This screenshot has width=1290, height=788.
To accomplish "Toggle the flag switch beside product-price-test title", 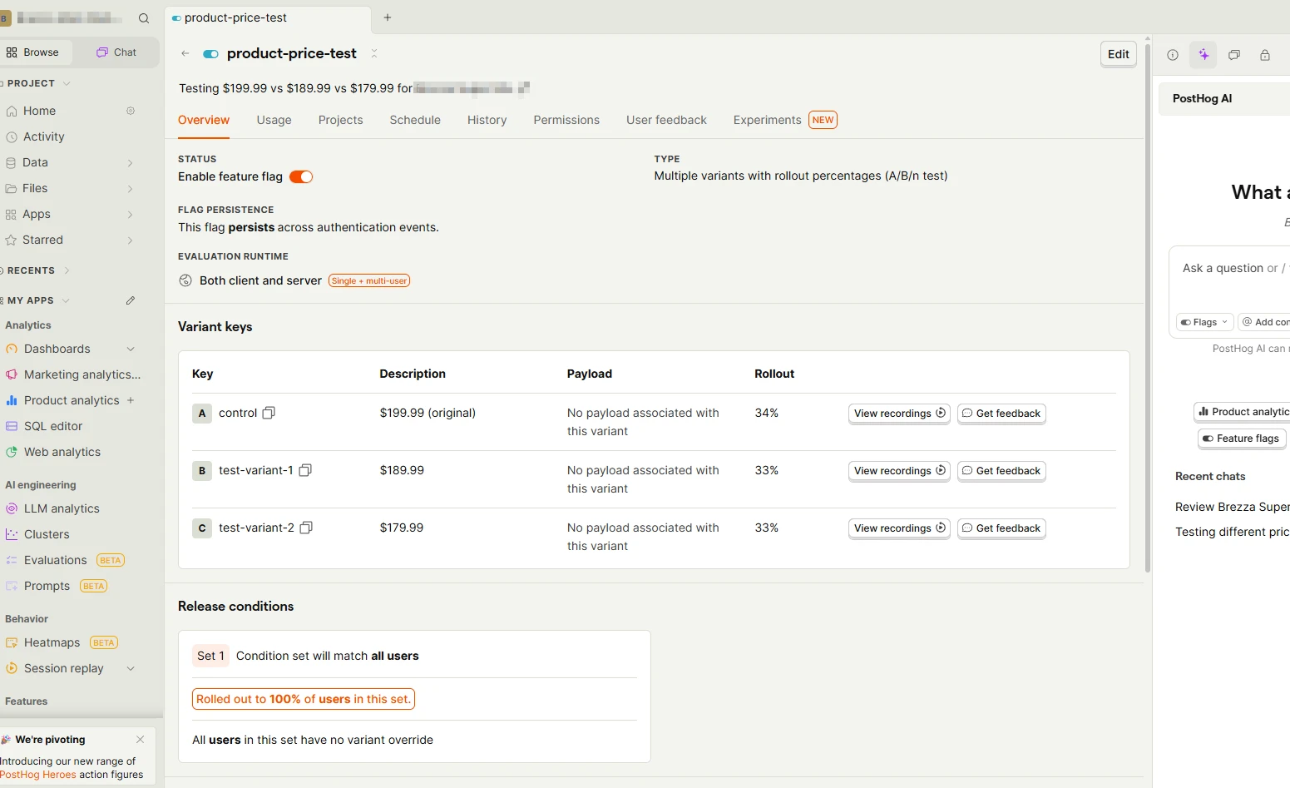I will click(x=210, y=53).
